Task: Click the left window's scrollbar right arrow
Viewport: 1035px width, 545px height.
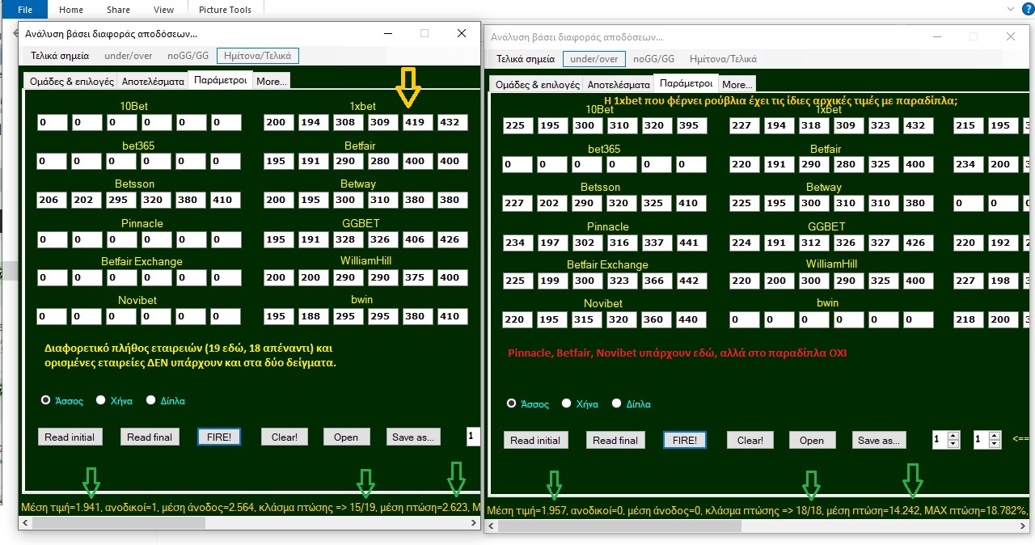Action: coord(475,523)
